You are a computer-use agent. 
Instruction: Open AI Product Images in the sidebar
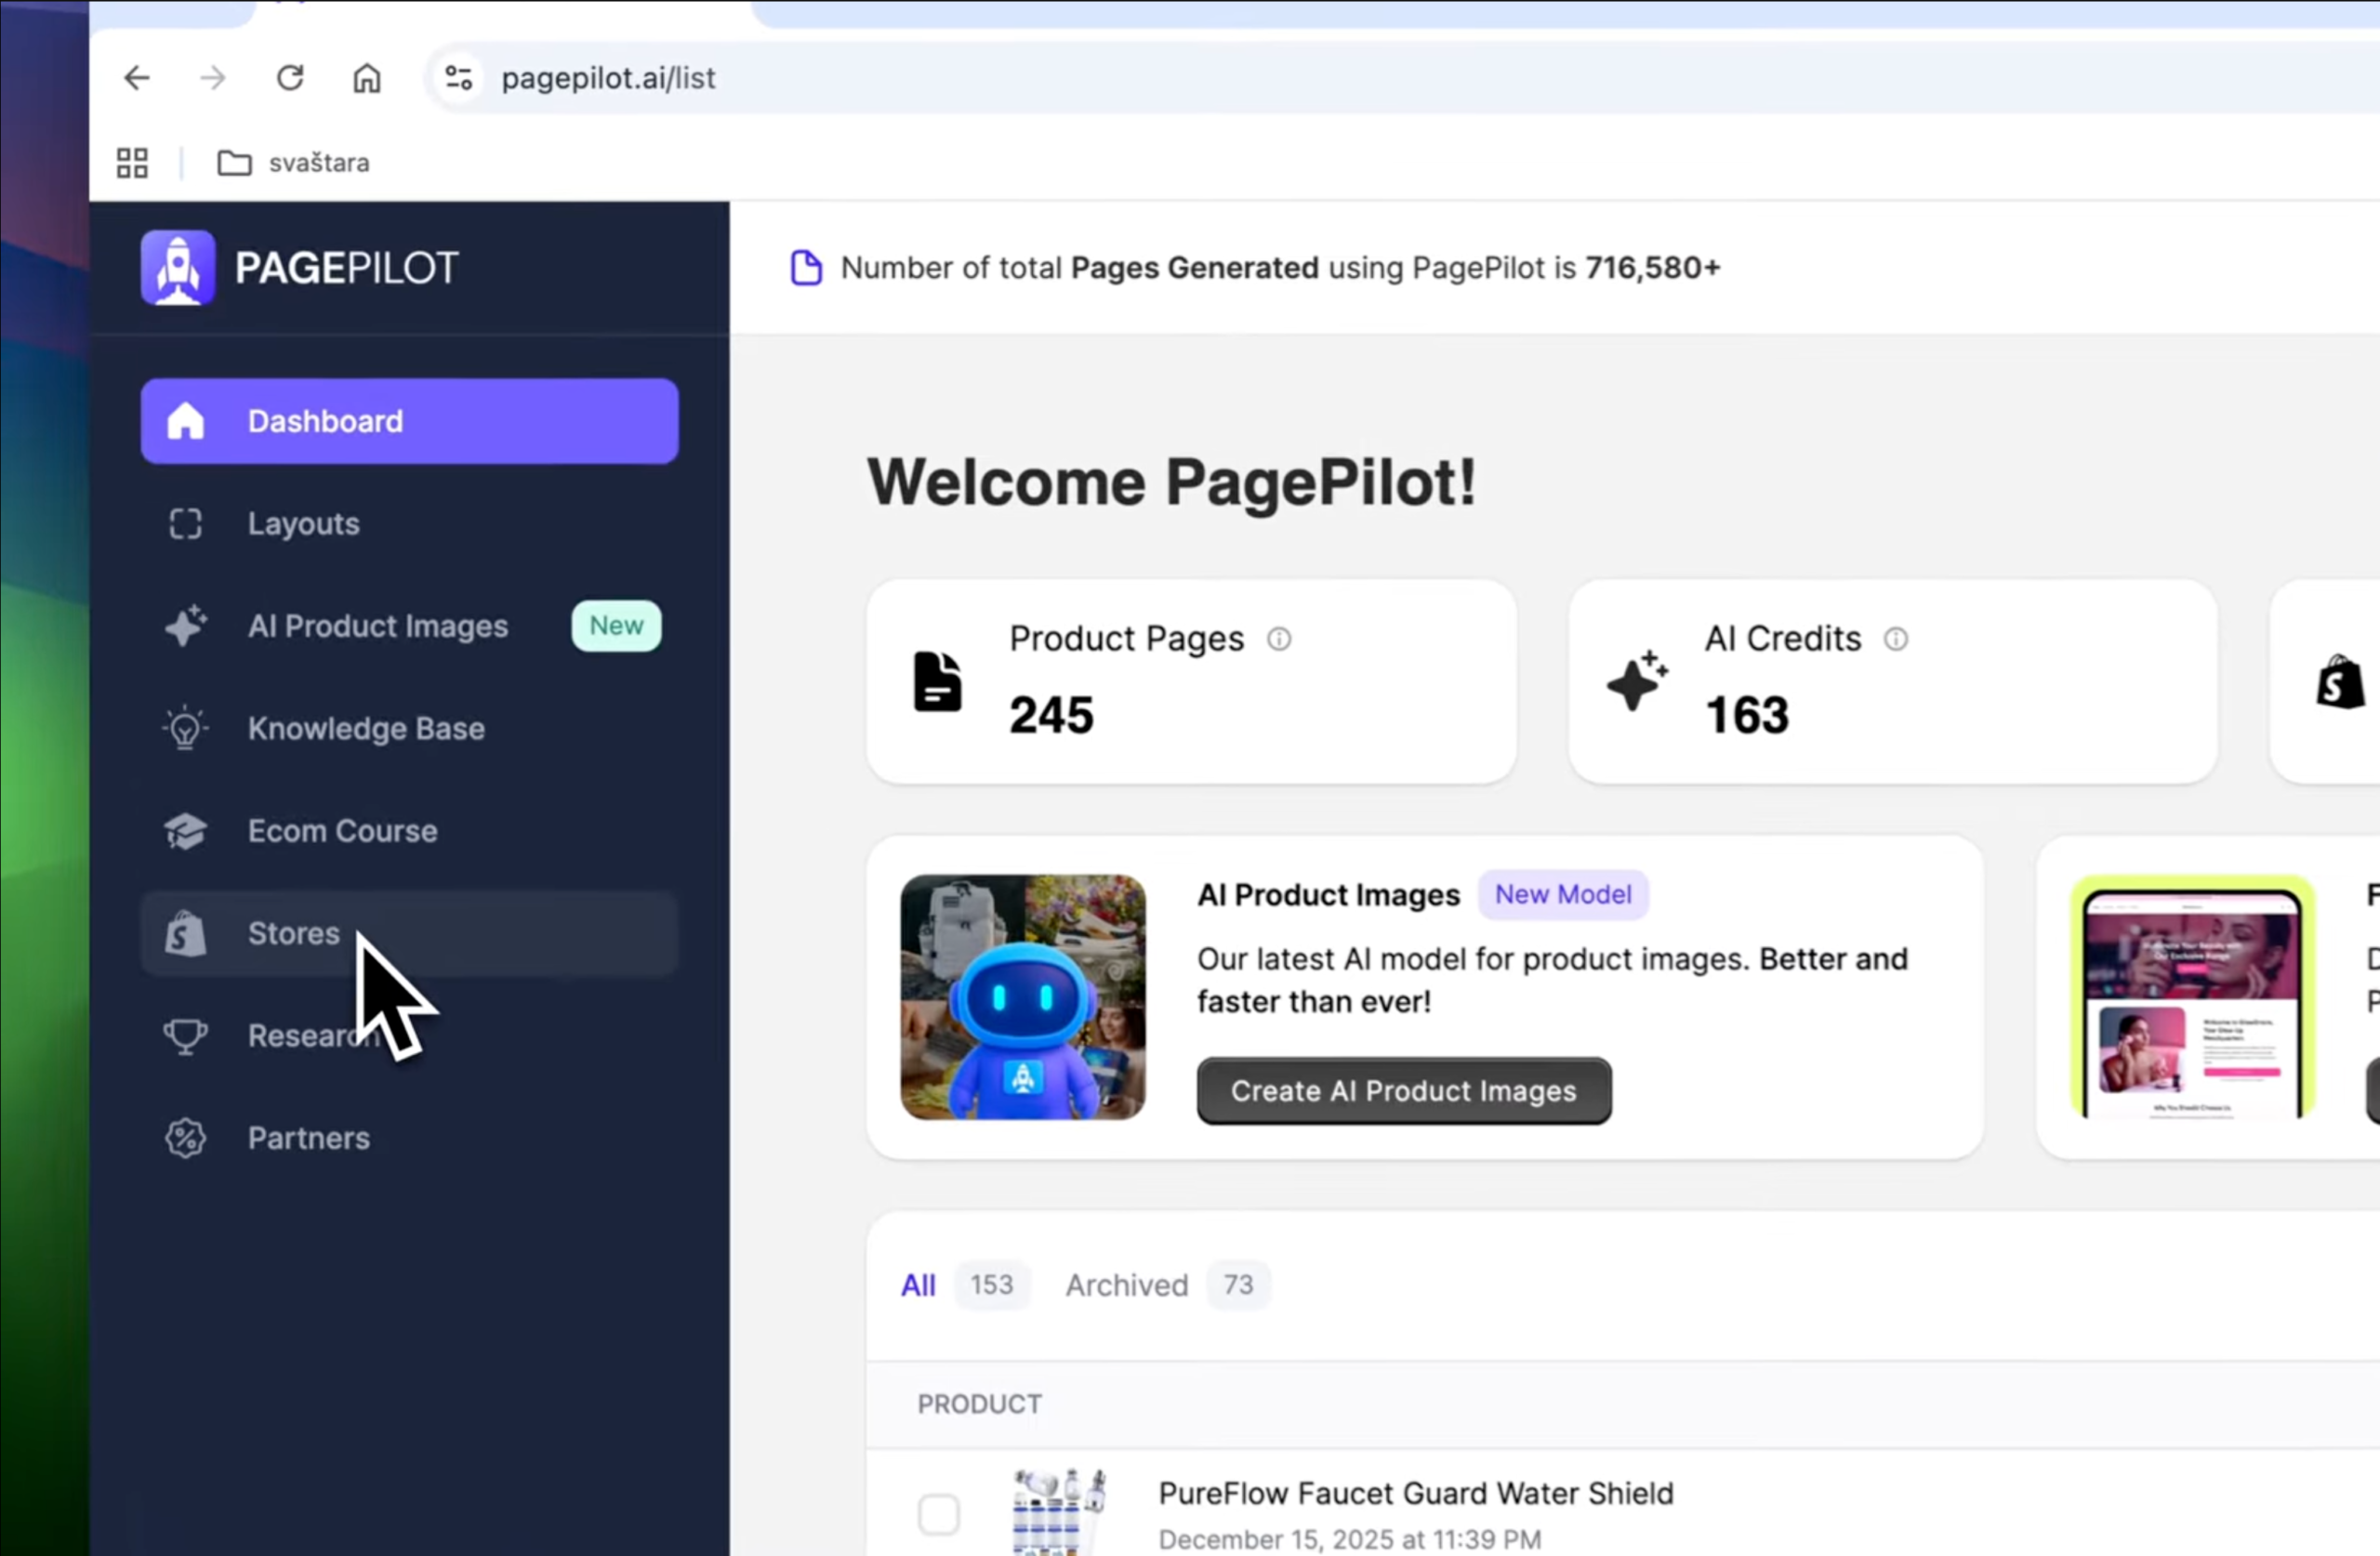point(410,626)
